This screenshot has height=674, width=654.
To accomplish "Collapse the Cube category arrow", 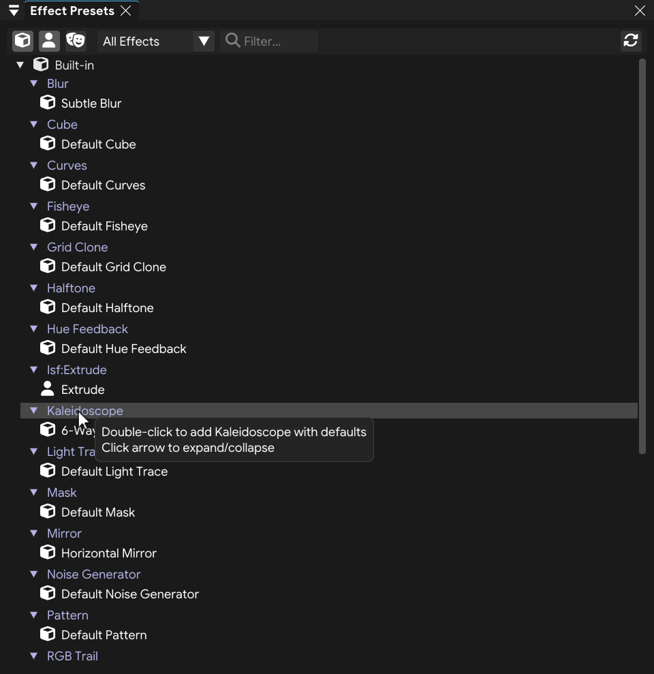I will point(34,124).
